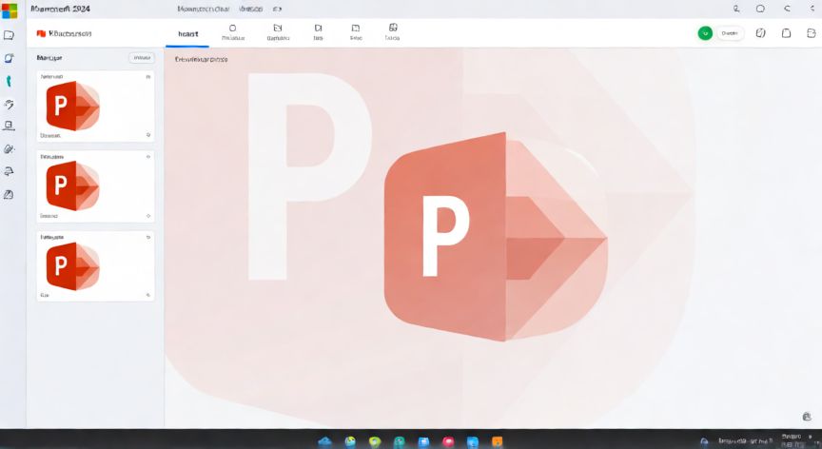Click the bottom-right icon of first thumbnail card

pyautogui.click(x=148, y=135)
